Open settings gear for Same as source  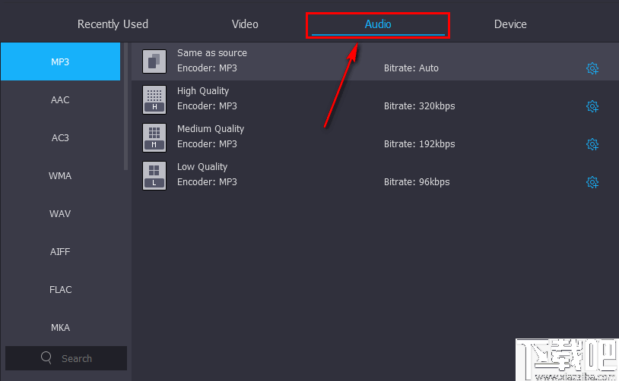tap(592, 68)
